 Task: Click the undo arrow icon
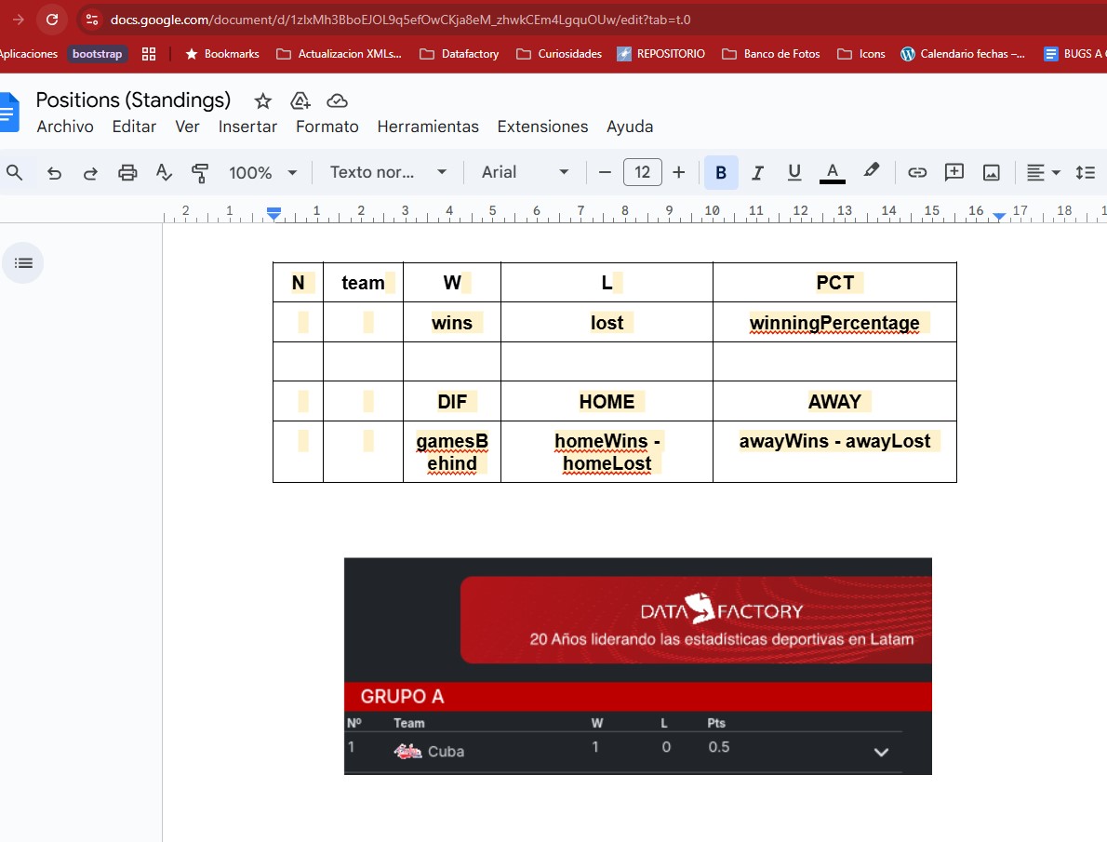click(55, 172)
